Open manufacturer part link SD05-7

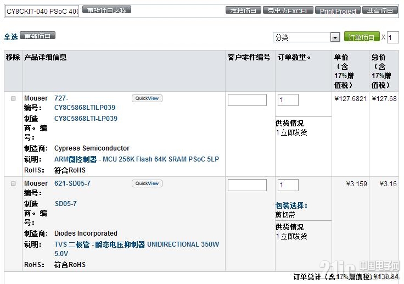pos(66,203)
